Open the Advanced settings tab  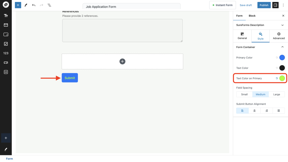pyautogui.click(x=278, y=36)
